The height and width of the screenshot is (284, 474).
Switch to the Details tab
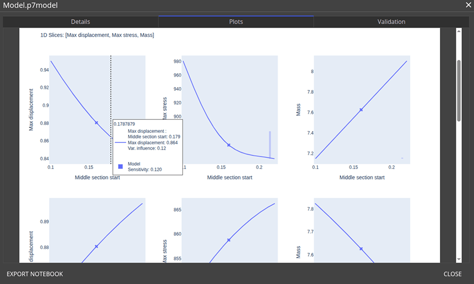[x=81, y=22]
